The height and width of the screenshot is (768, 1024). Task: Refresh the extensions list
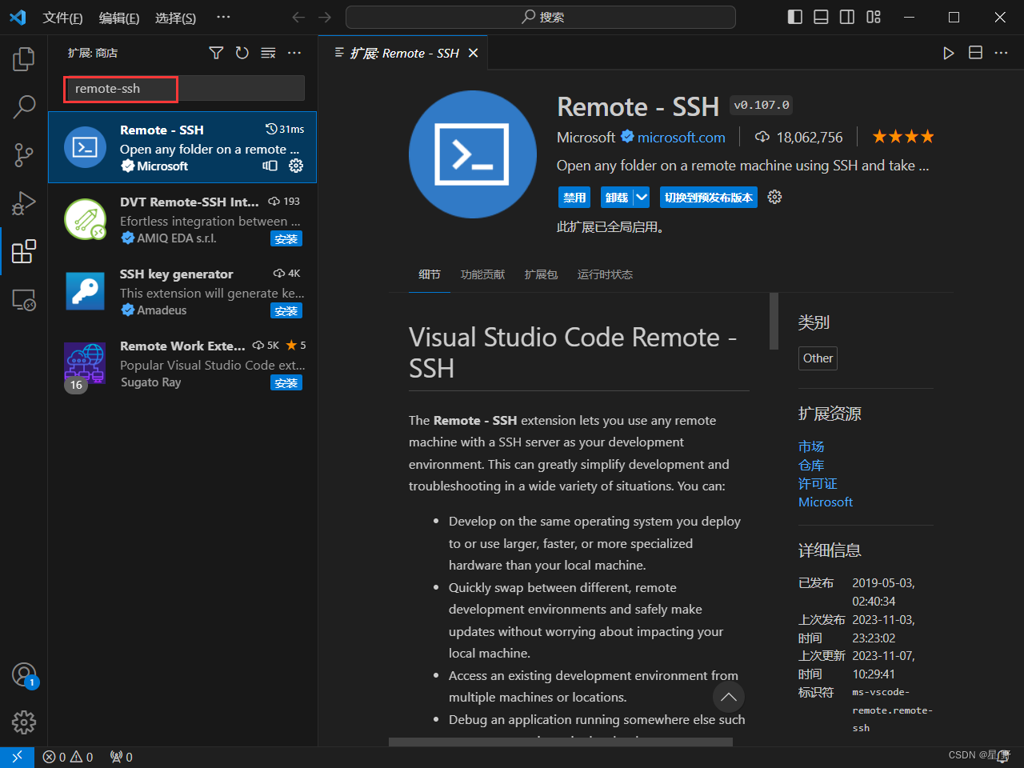coord(242,53)
